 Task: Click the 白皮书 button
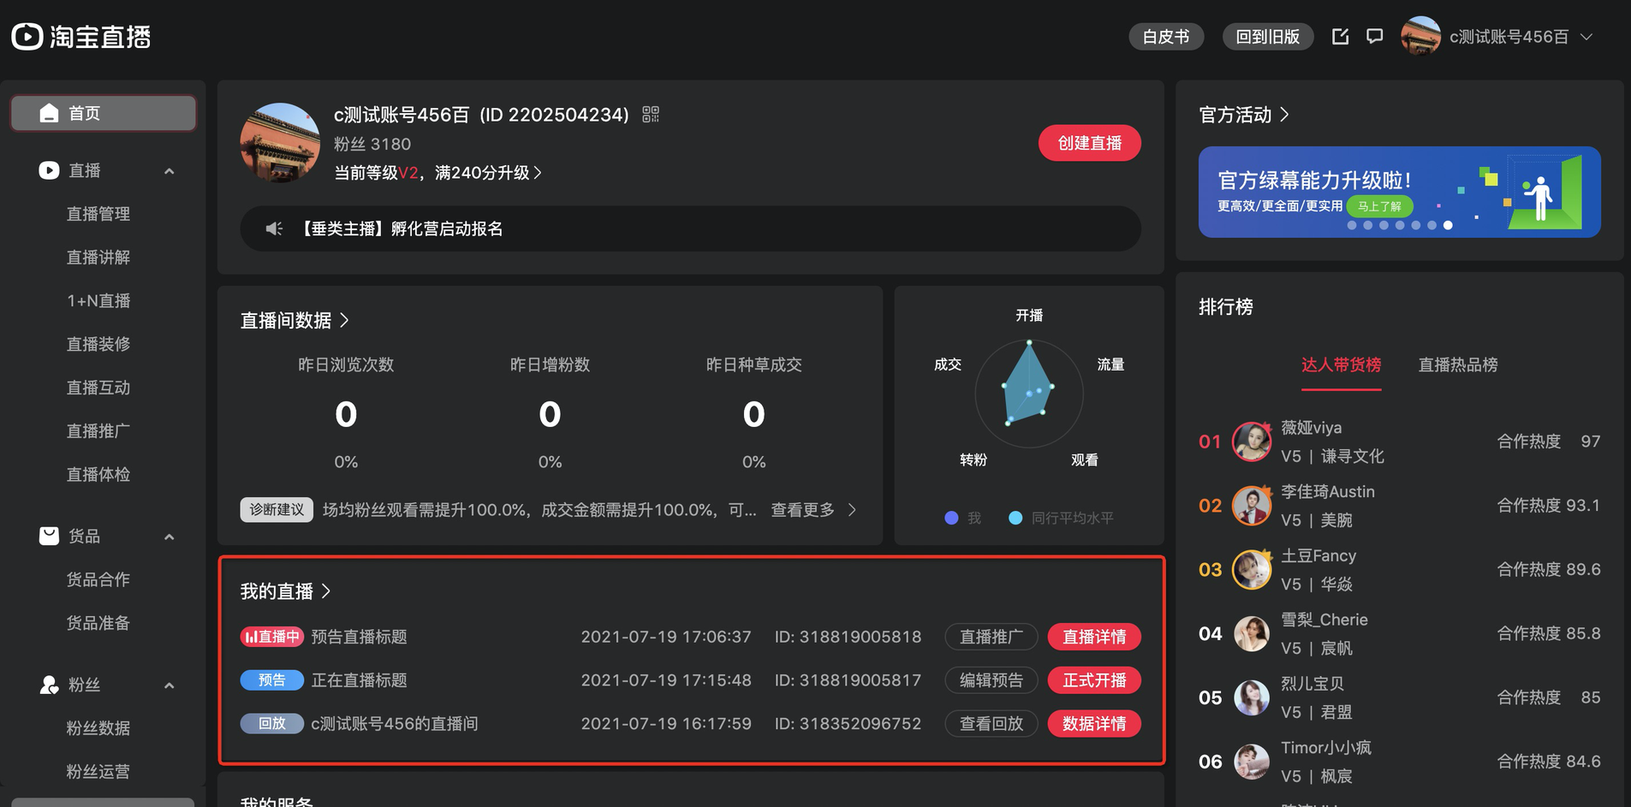pos(1166,37)
